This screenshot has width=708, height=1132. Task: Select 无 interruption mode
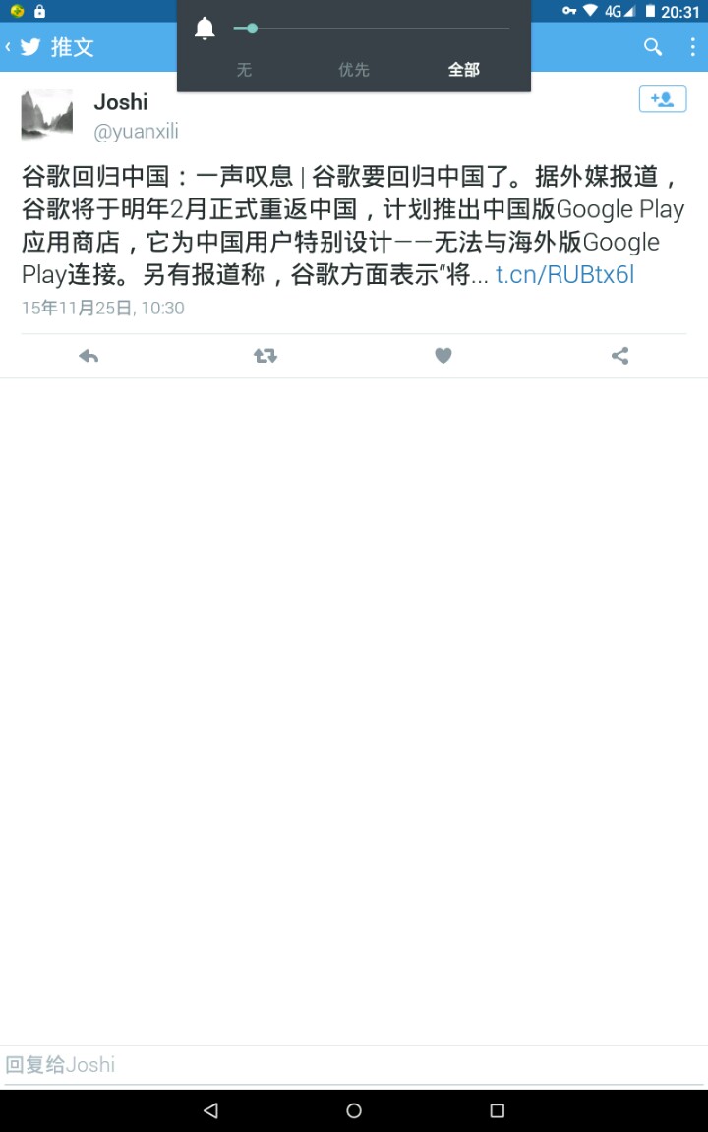244,70
